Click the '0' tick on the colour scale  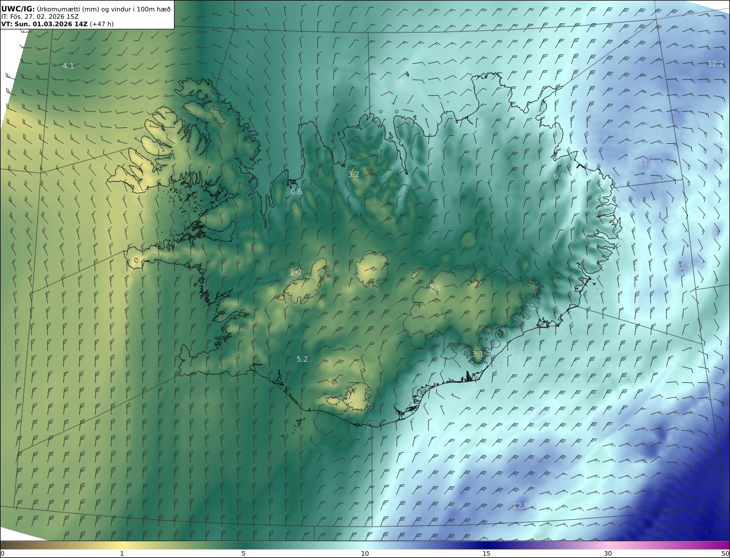point(2,553)
